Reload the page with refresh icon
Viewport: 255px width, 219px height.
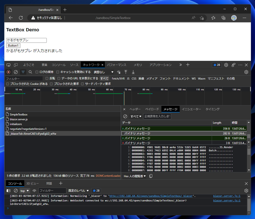click(x=21, y=18)
